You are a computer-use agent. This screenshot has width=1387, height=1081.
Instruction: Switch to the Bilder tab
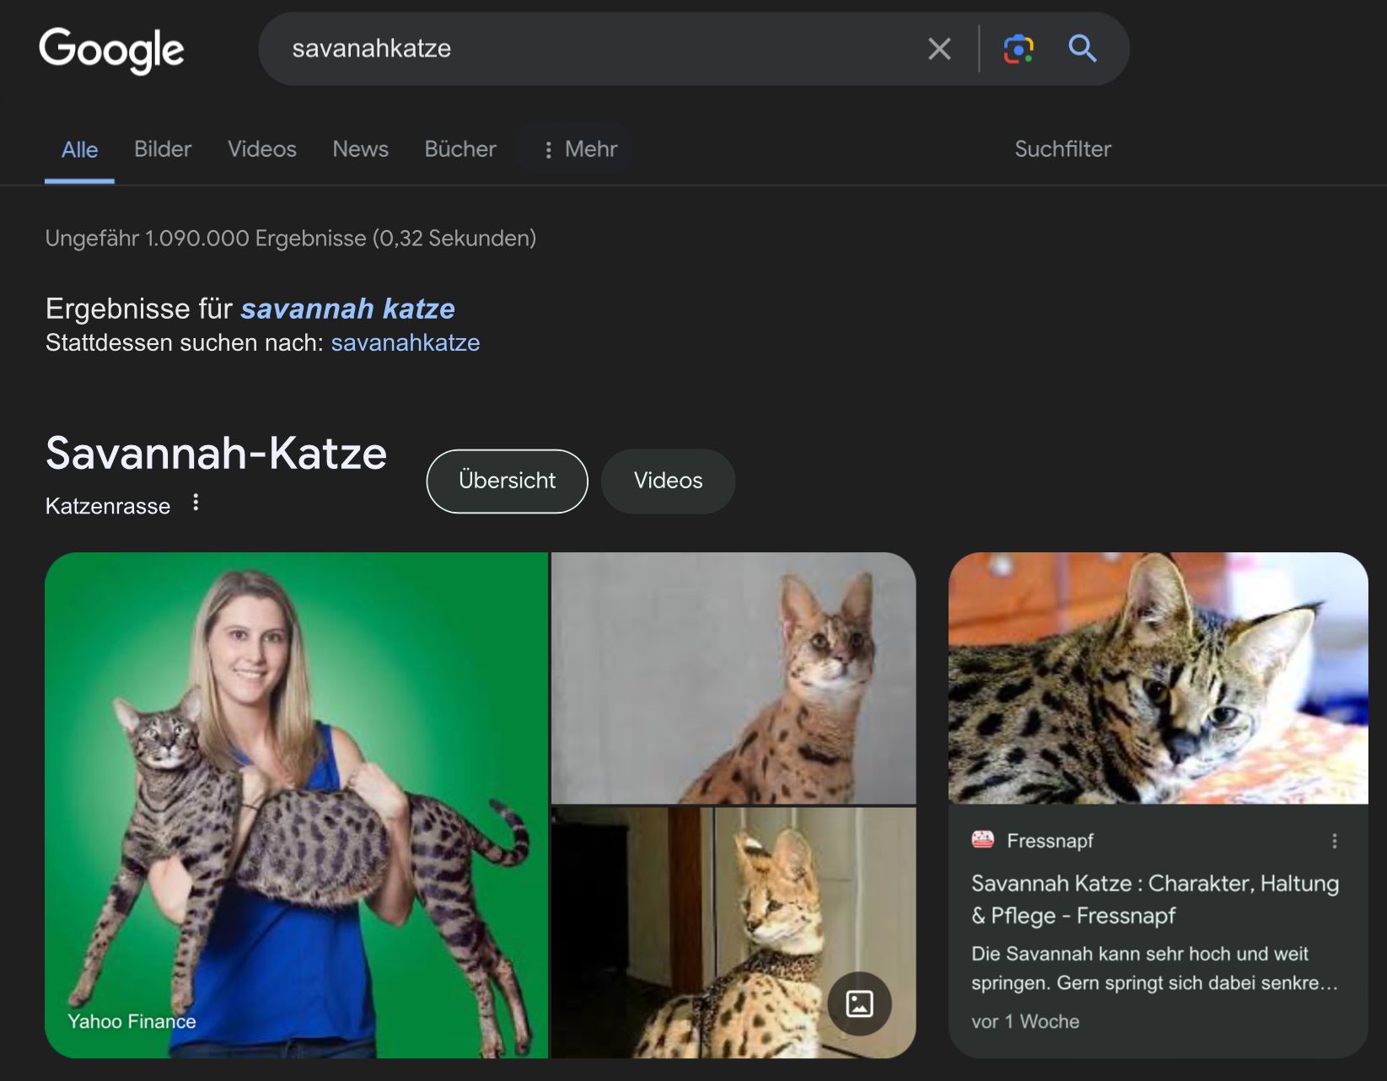coord(163,149)
